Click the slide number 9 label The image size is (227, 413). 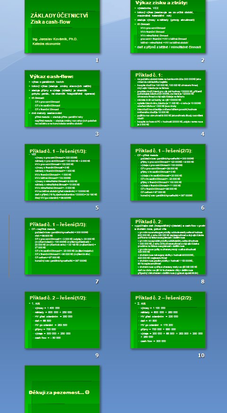97,355
